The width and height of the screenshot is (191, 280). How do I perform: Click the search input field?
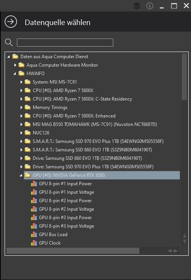coord(65,42)
